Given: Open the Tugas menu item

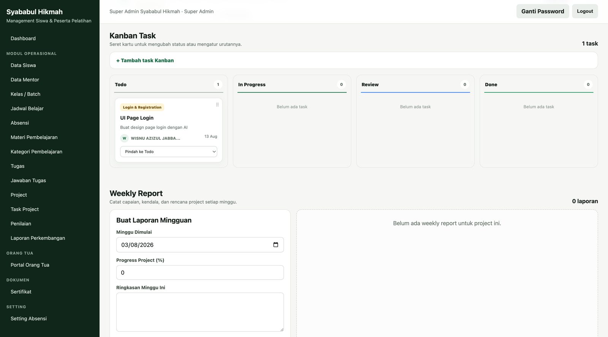Looking at the screenshot, I should click(x=17, y=166).
